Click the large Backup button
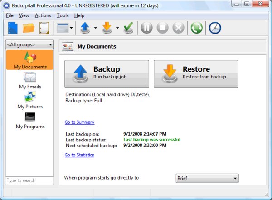Screen dimensions: 272x200 coord(107,74)
